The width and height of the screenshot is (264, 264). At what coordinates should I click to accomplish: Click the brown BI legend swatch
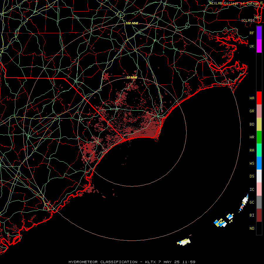259,215
